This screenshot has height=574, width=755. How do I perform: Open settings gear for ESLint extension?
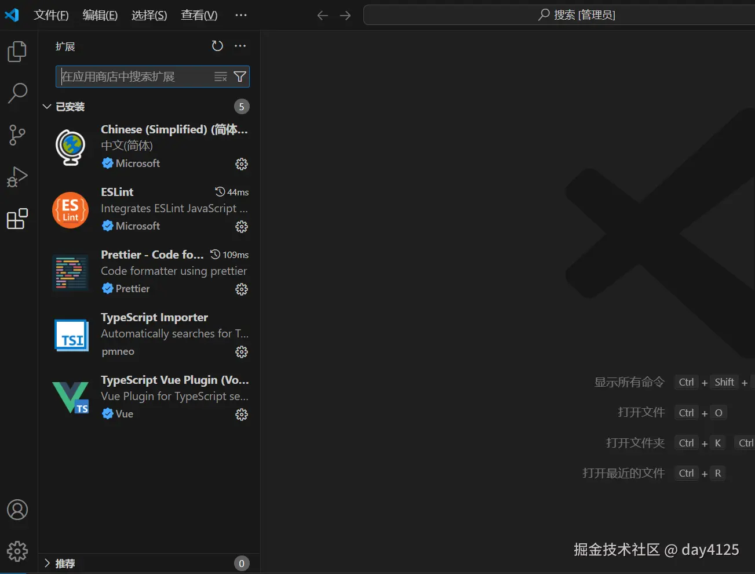tap(242, 227)
